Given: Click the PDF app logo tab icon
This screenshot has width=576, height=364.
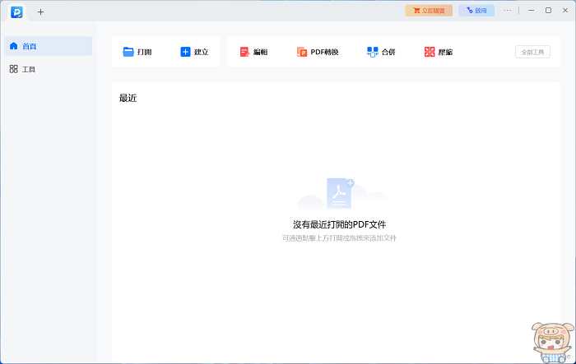Looking at the screenshot, I should point(17,12).
